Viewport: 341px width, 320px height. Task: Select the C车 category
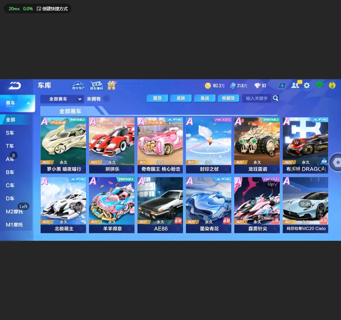point(10,185)
